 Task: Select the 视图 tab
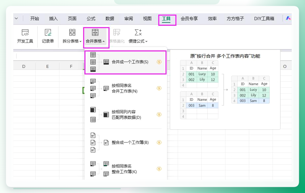[x=147, y=19]
